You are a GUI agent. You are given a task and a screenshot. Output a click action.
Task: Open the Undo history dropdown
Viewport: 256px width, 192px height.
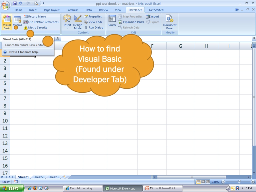24,3
